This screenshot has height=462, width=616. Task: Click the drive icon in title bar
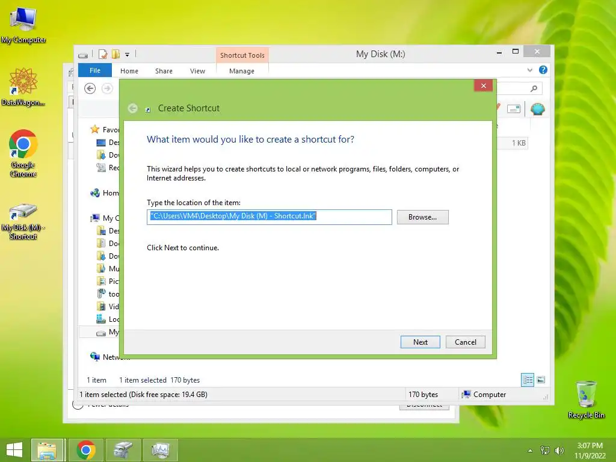point(83,55)
